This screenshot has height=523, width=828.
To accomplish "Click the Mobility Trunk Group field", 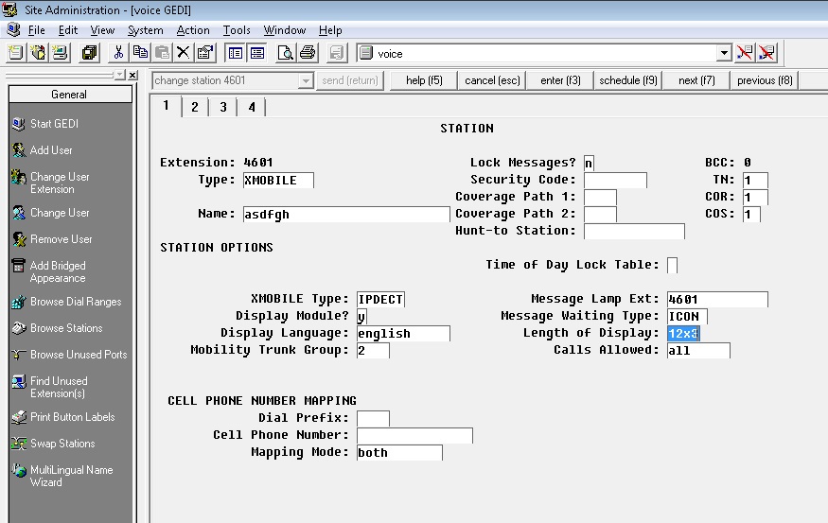I will 373,351.
